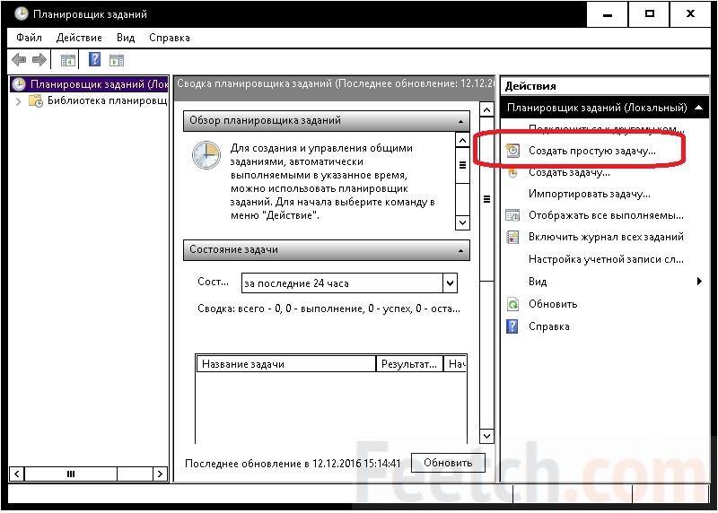Open the Действие menu
This screenshot has height=513, width=718.
coord(79,38)
